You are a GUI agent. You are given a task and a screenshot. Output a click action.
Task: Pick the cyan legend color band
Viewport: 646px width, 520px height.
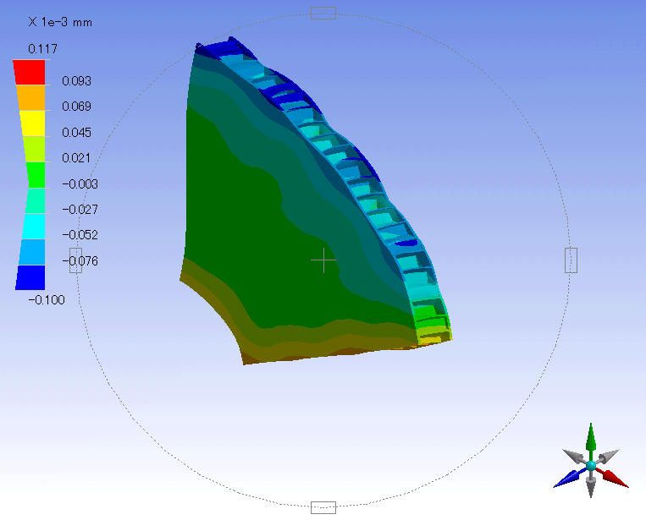(33, 227)
